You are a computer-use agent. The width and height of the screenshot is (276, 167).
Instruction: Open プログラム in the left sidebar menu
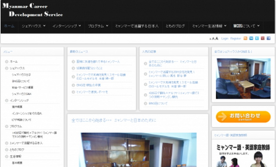pyautogui.click(x=16, y=127)
